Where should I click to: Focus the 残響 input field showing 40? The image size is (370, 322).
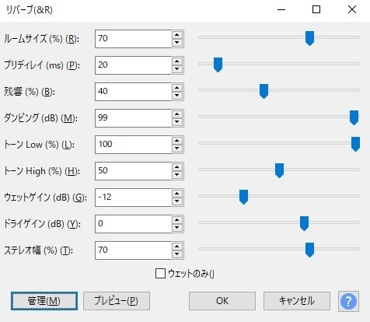click(133, 92)
